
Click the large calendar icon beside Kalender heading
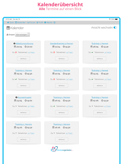(x=8, y=28)
